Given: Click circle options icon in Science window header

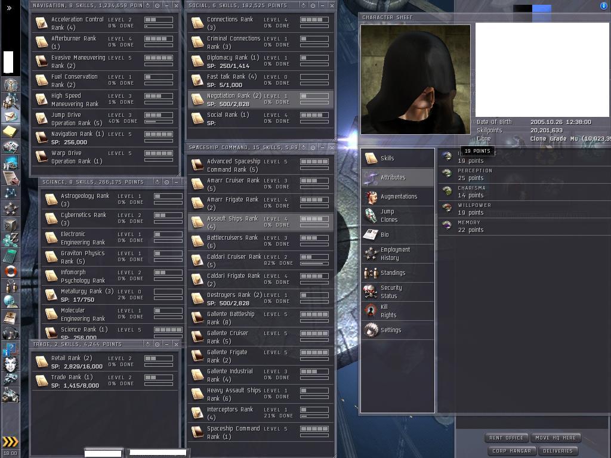Looking at the screenshot, I should (x=167, y=182).
